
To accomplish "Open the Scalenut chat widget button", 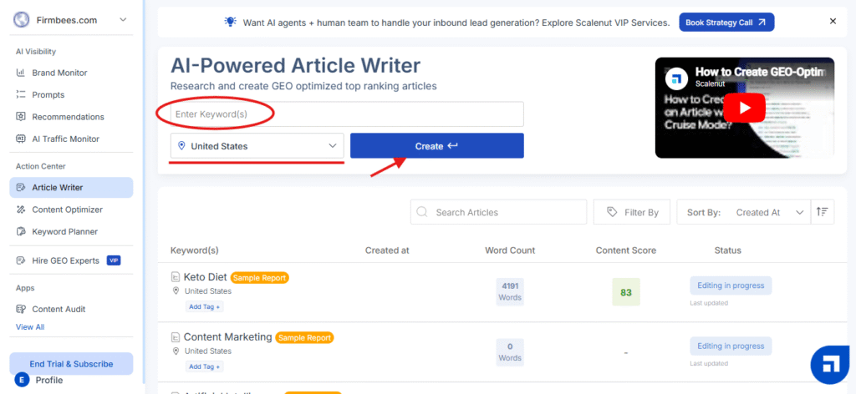I will click(x=830, y=365).
